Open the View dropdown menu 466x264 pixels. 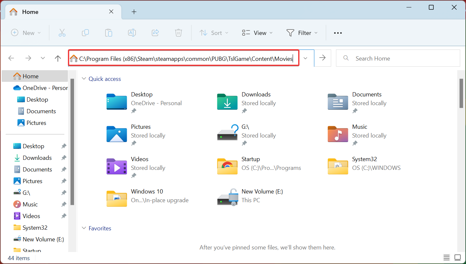coord(257,33)
